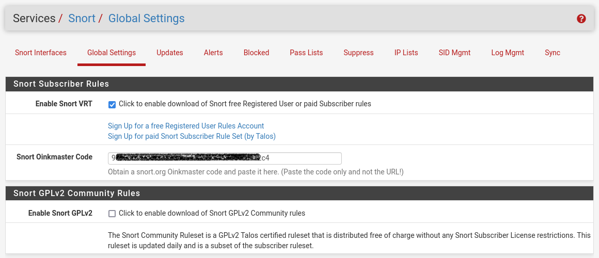Open the Snort Interfaces tab
This screenshot has width=599, height=258.
(41, 53)
